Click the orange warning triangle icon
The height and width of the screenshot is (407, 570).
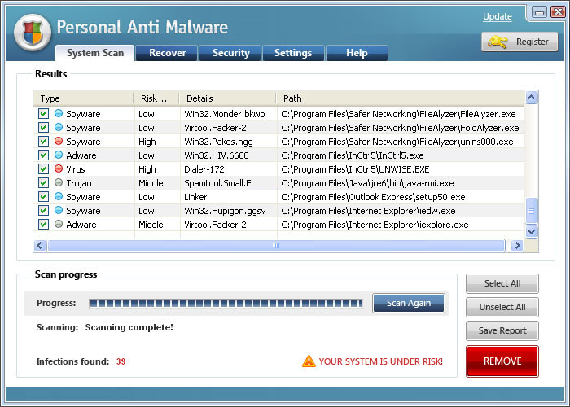click(309, 361)
